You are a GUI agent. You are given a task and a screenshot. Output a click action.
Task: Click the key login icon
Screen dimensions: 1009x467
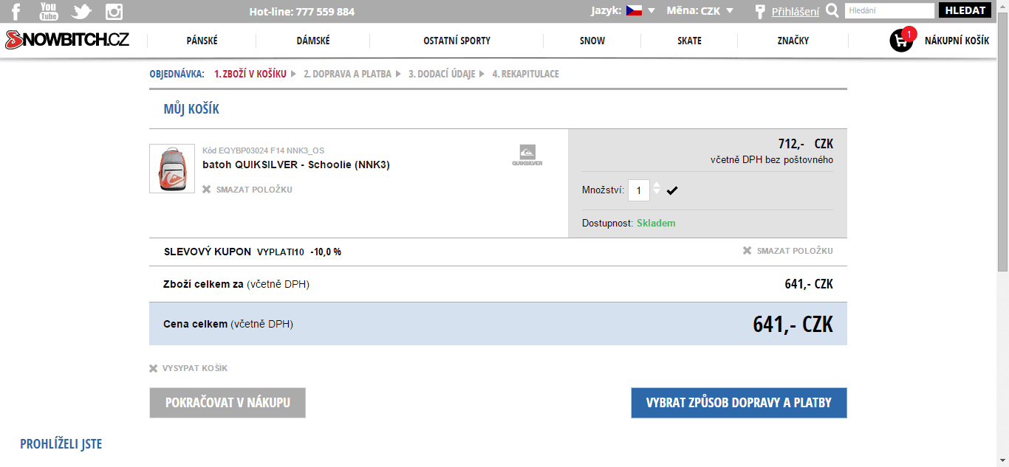[x=759, y=11]
